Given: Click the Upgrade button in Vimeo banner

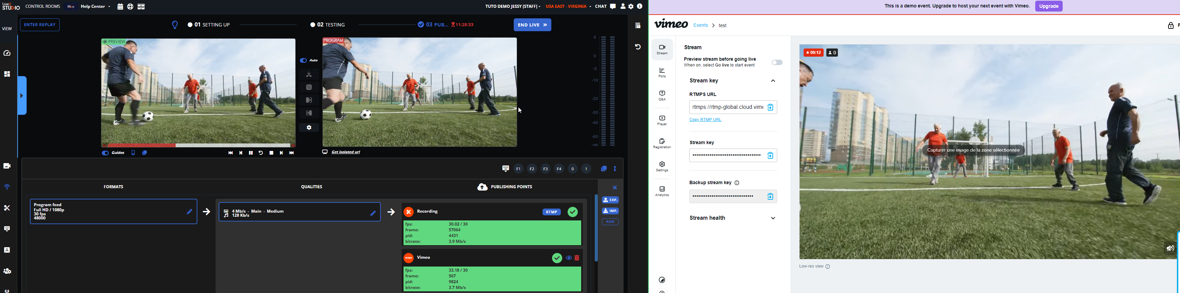Looking at the screenshot, I should pos(1048,6).
